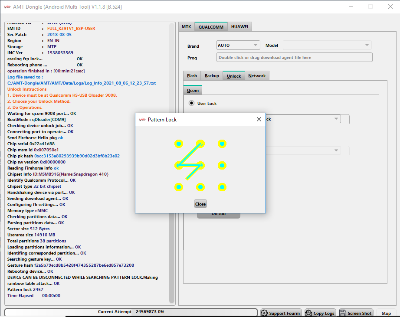Click the log panel vertical scrollbar
The height and width of the screenshot is (317, 400).
pos(172,163)
